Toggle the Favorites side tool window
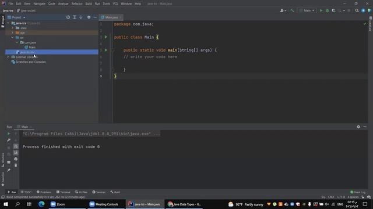This screenshot has width=373, height=209. 2,179
